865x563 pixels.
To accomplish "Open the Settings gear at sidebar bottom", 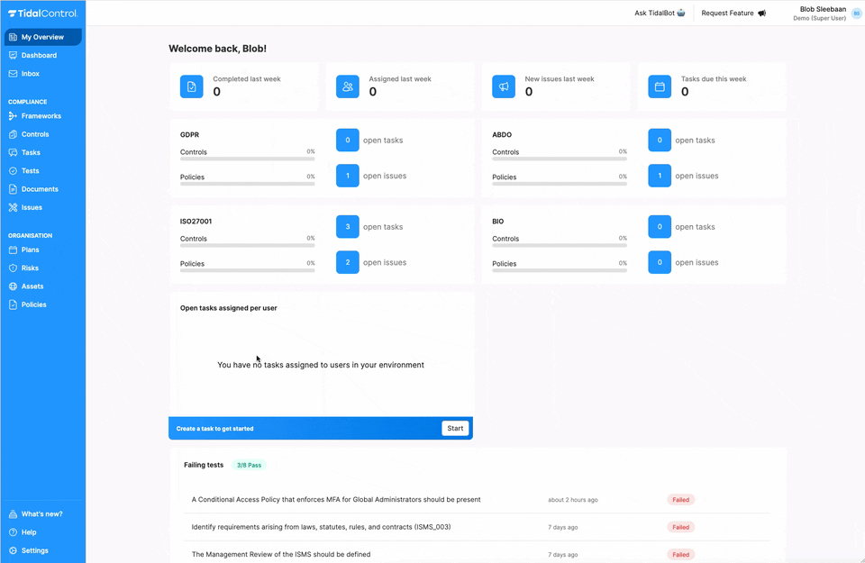I will click(13, 550).
